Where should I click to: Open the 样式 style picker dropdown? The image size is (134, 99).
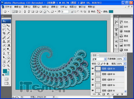(x=102, y=11)
